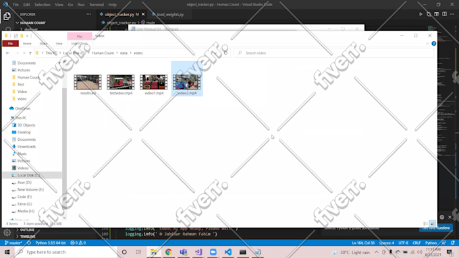Open VS Code Manage gear icon
The width and height of the screenshot is (459, 258).
pos(7,232)
